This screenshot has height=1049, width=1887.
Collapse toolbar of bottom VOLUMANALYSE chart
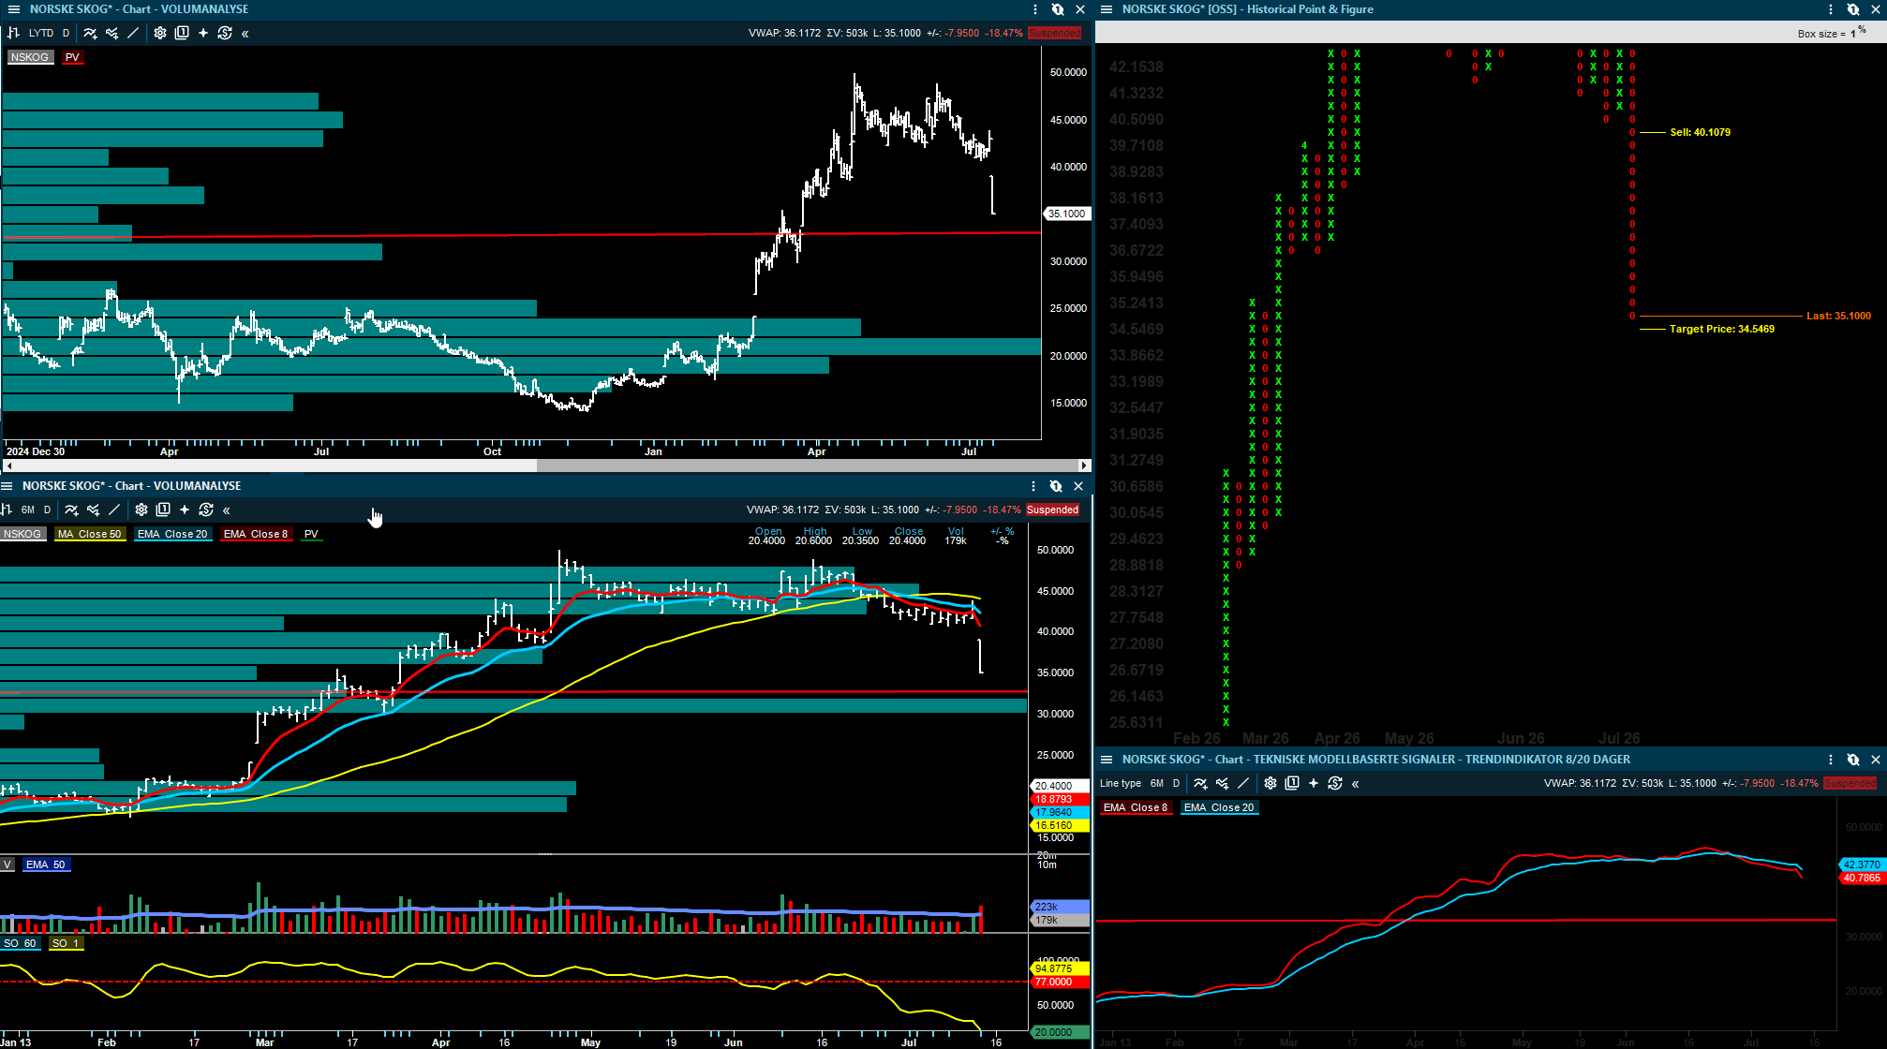coord(227,510)
